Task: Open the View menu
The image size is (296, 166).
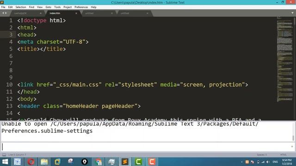Action: (40, 7)
